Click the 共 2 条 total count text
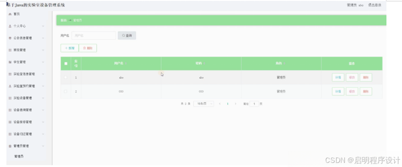This screenshot has width=402, height=167. coord(185,104)
